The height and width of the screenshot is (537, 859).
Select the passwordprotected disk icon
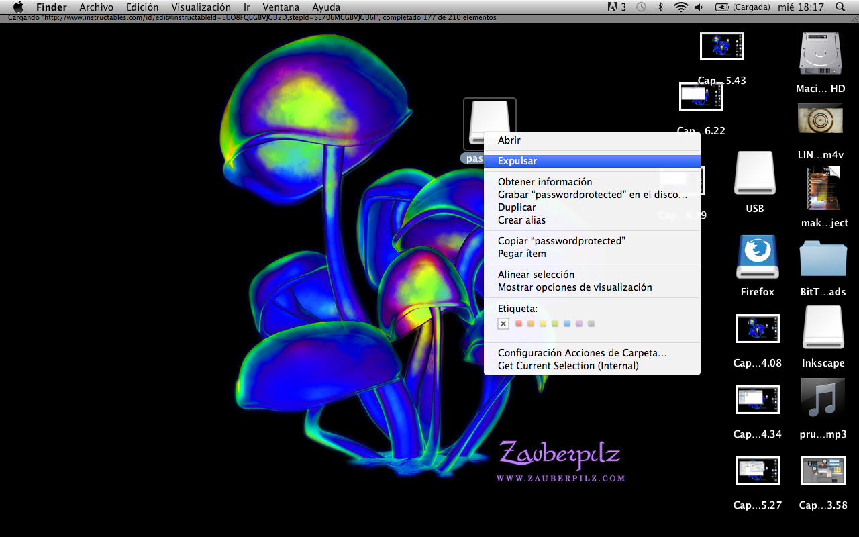490,124
